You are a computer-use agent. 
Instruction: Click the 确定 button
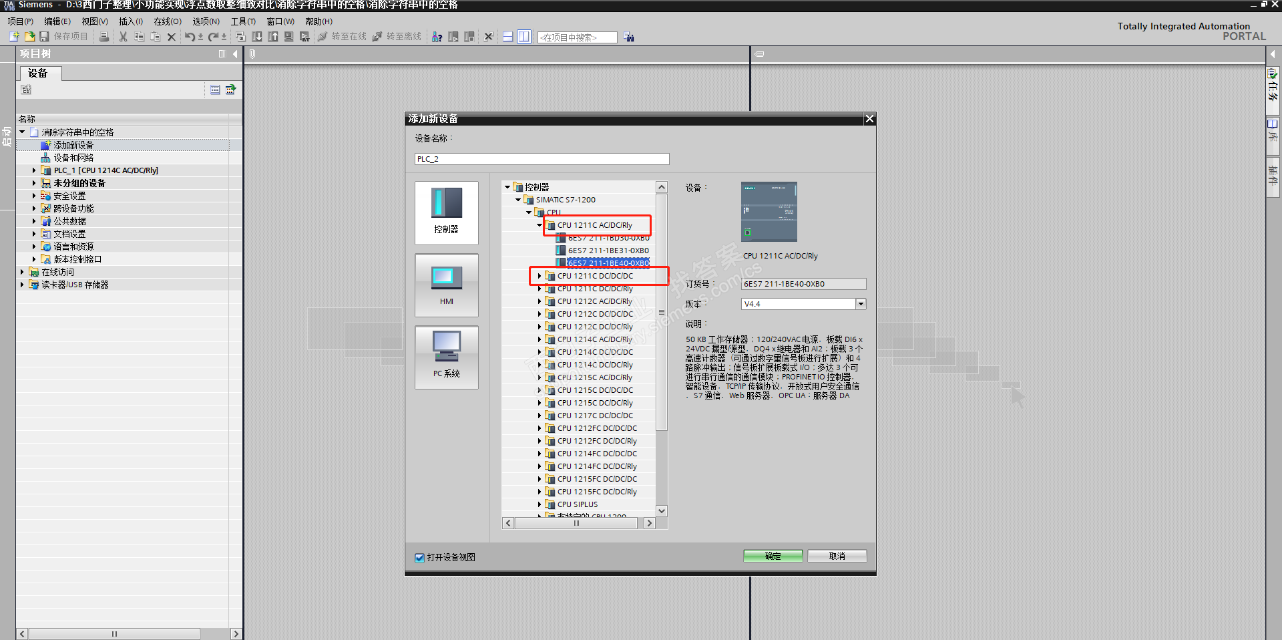click(x=773, y=556)
